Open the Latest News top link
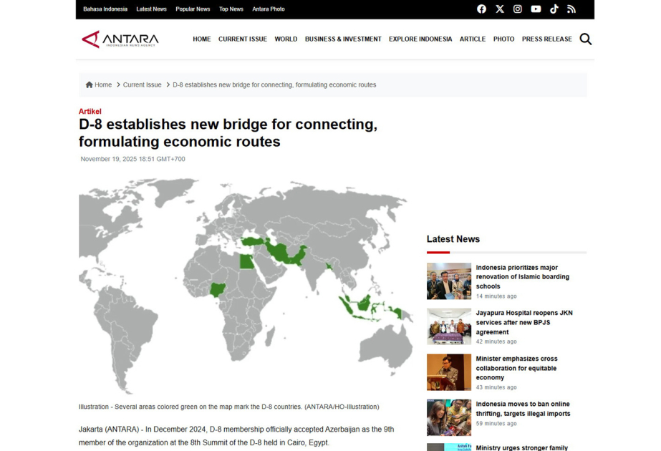This screenshot has height=451, width=661. (x=151, y=9)
